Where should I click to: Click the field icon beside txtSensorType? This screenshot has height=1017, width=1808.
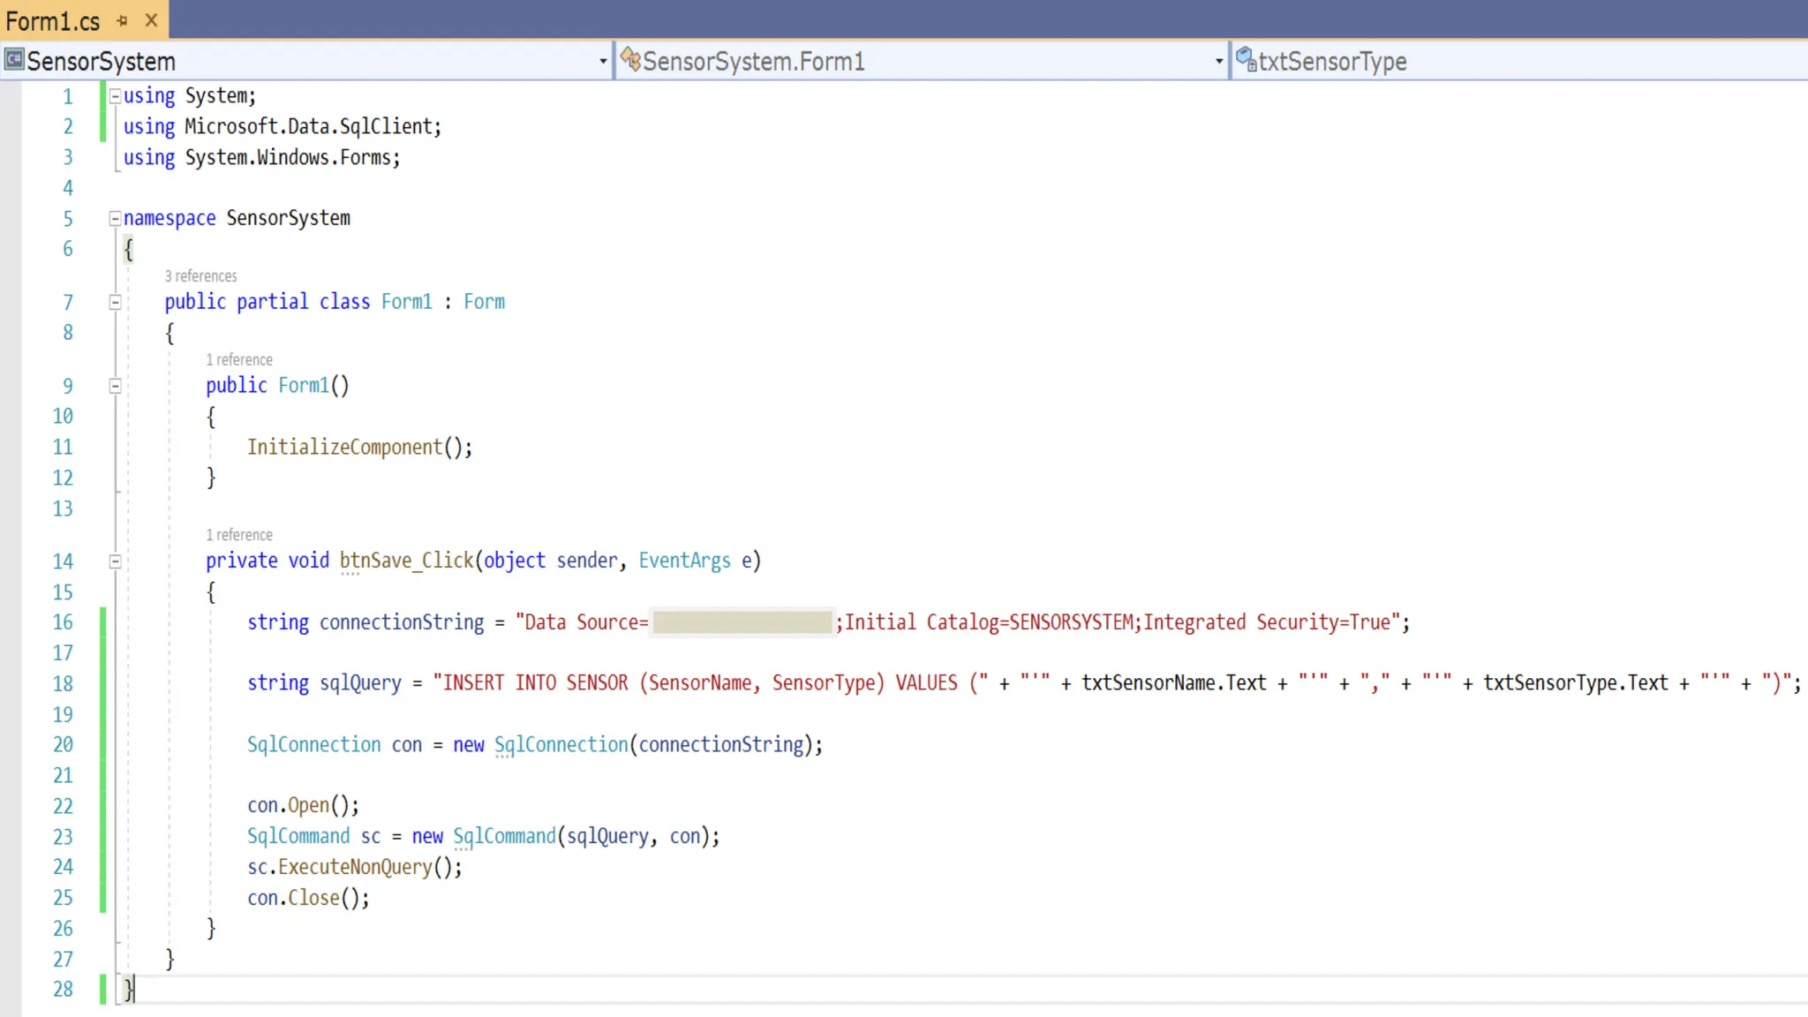coord(1246,60)
